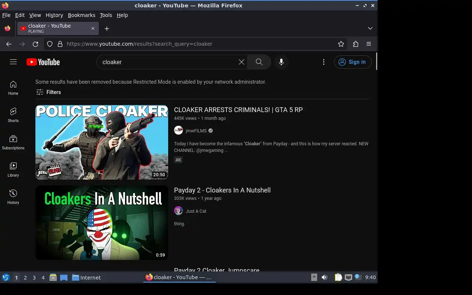Screen dimensions: 472x295
Task: Open the History menu in menu bar
Action: pyautogui.click(x=54, y=15)
